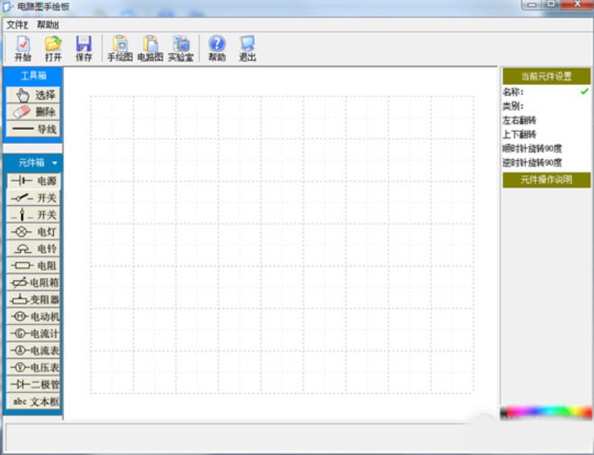The height and width of the screenshot is (455, 594).
Task: Open the 文件 menu
Action: point(17,25)
